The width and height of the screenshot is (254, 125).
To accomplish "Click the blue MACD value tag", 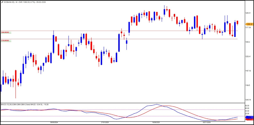I will [x=249, y=117].
